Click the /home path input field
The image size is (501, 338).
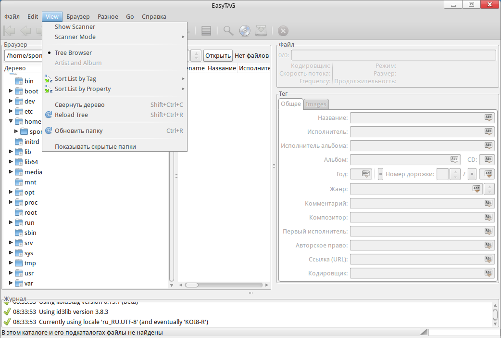click(x=23, y=56)
